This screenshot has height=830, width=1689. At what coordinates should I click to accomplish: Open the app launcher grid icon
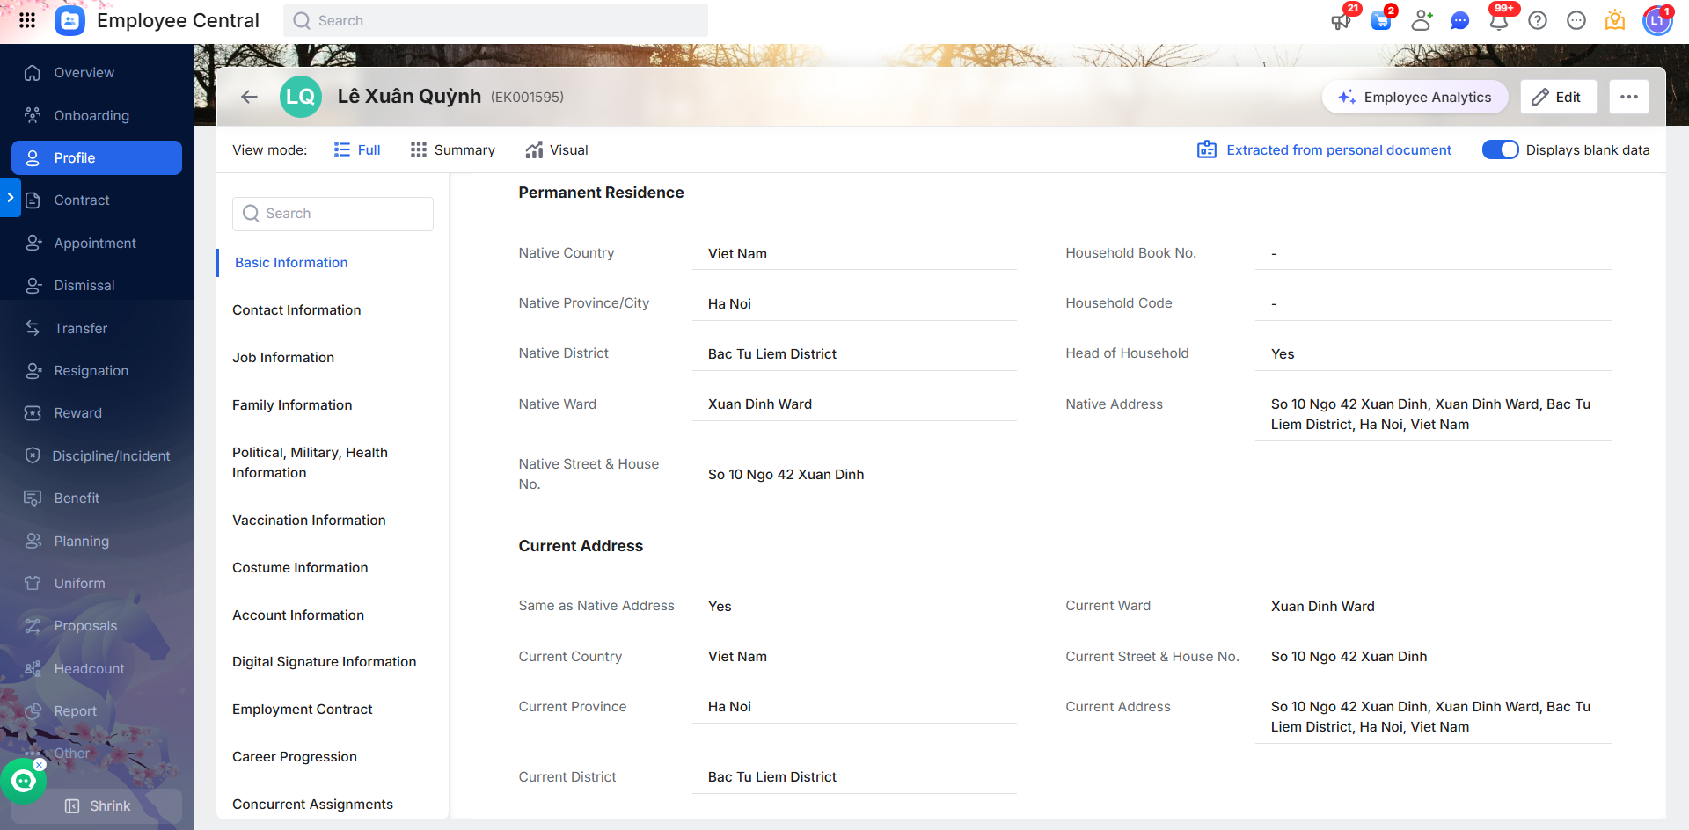(27, 20)
